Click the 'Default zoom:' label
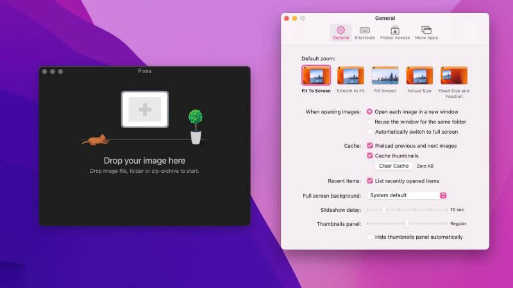 tap(318, 59)
